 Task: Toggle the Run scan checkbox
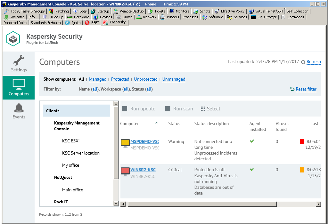[x=168, y=109]
